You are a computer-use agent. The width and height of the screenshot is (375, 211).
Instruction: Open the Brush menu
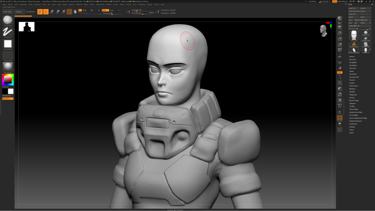[10, 4]
